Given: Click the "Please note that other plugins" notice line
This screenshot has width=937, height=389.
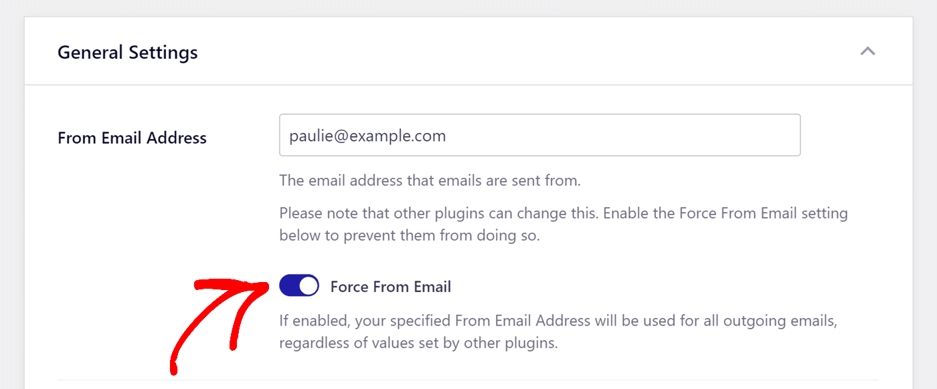Looking at the screenshot, I should click(563, 213).
